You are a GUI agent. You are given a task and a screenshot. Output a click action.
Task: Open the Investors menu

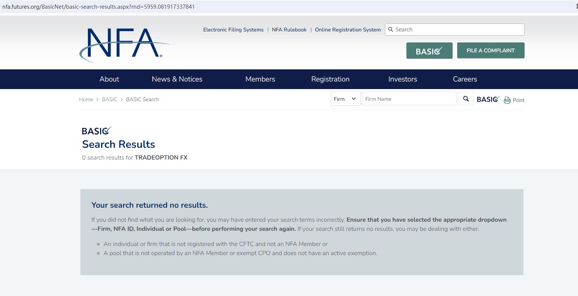coord(403,79)
